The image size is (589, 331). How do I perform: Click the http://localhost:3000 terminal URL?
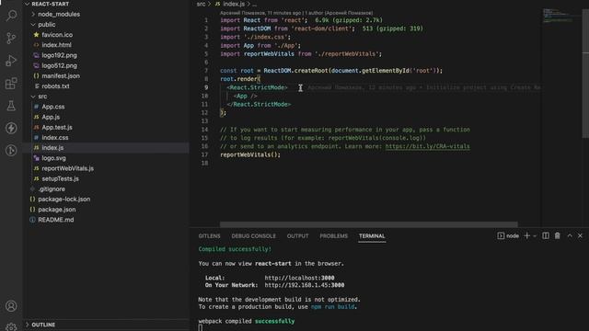pos(299,278)
